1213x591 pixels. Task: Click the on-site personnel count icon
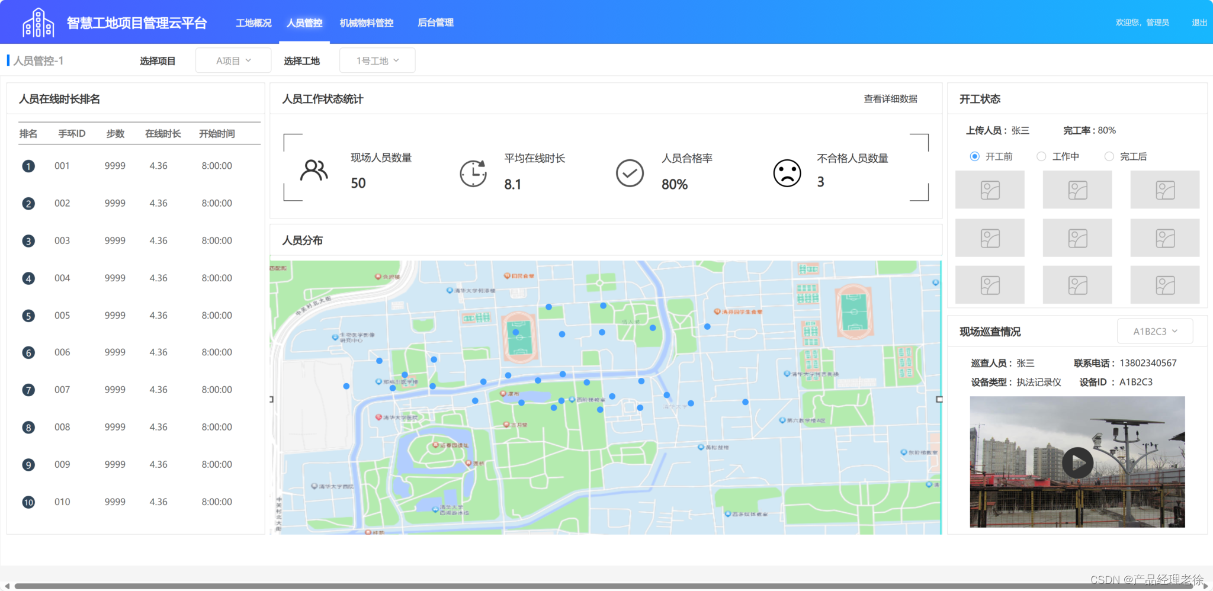(314, 170)
